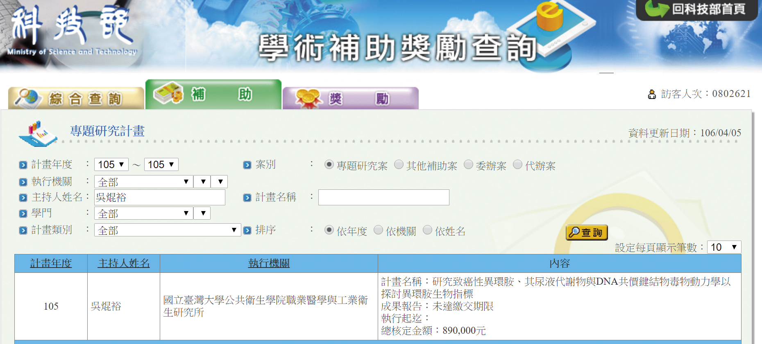
Task: Switch to the 補助 tab
Action: (x=213, y=94)
